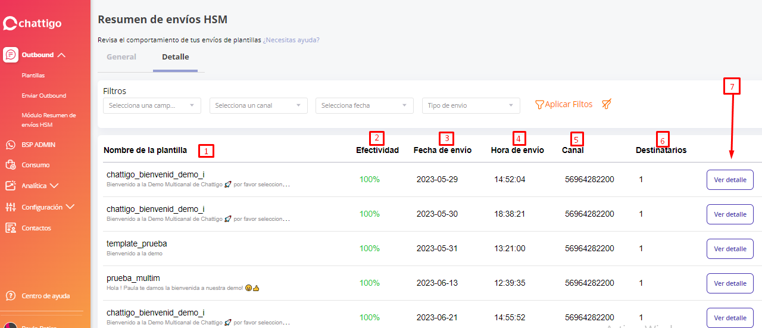Click the Configuración sliders icon
This screenshot has height=328, width=762.
[10, 207]
